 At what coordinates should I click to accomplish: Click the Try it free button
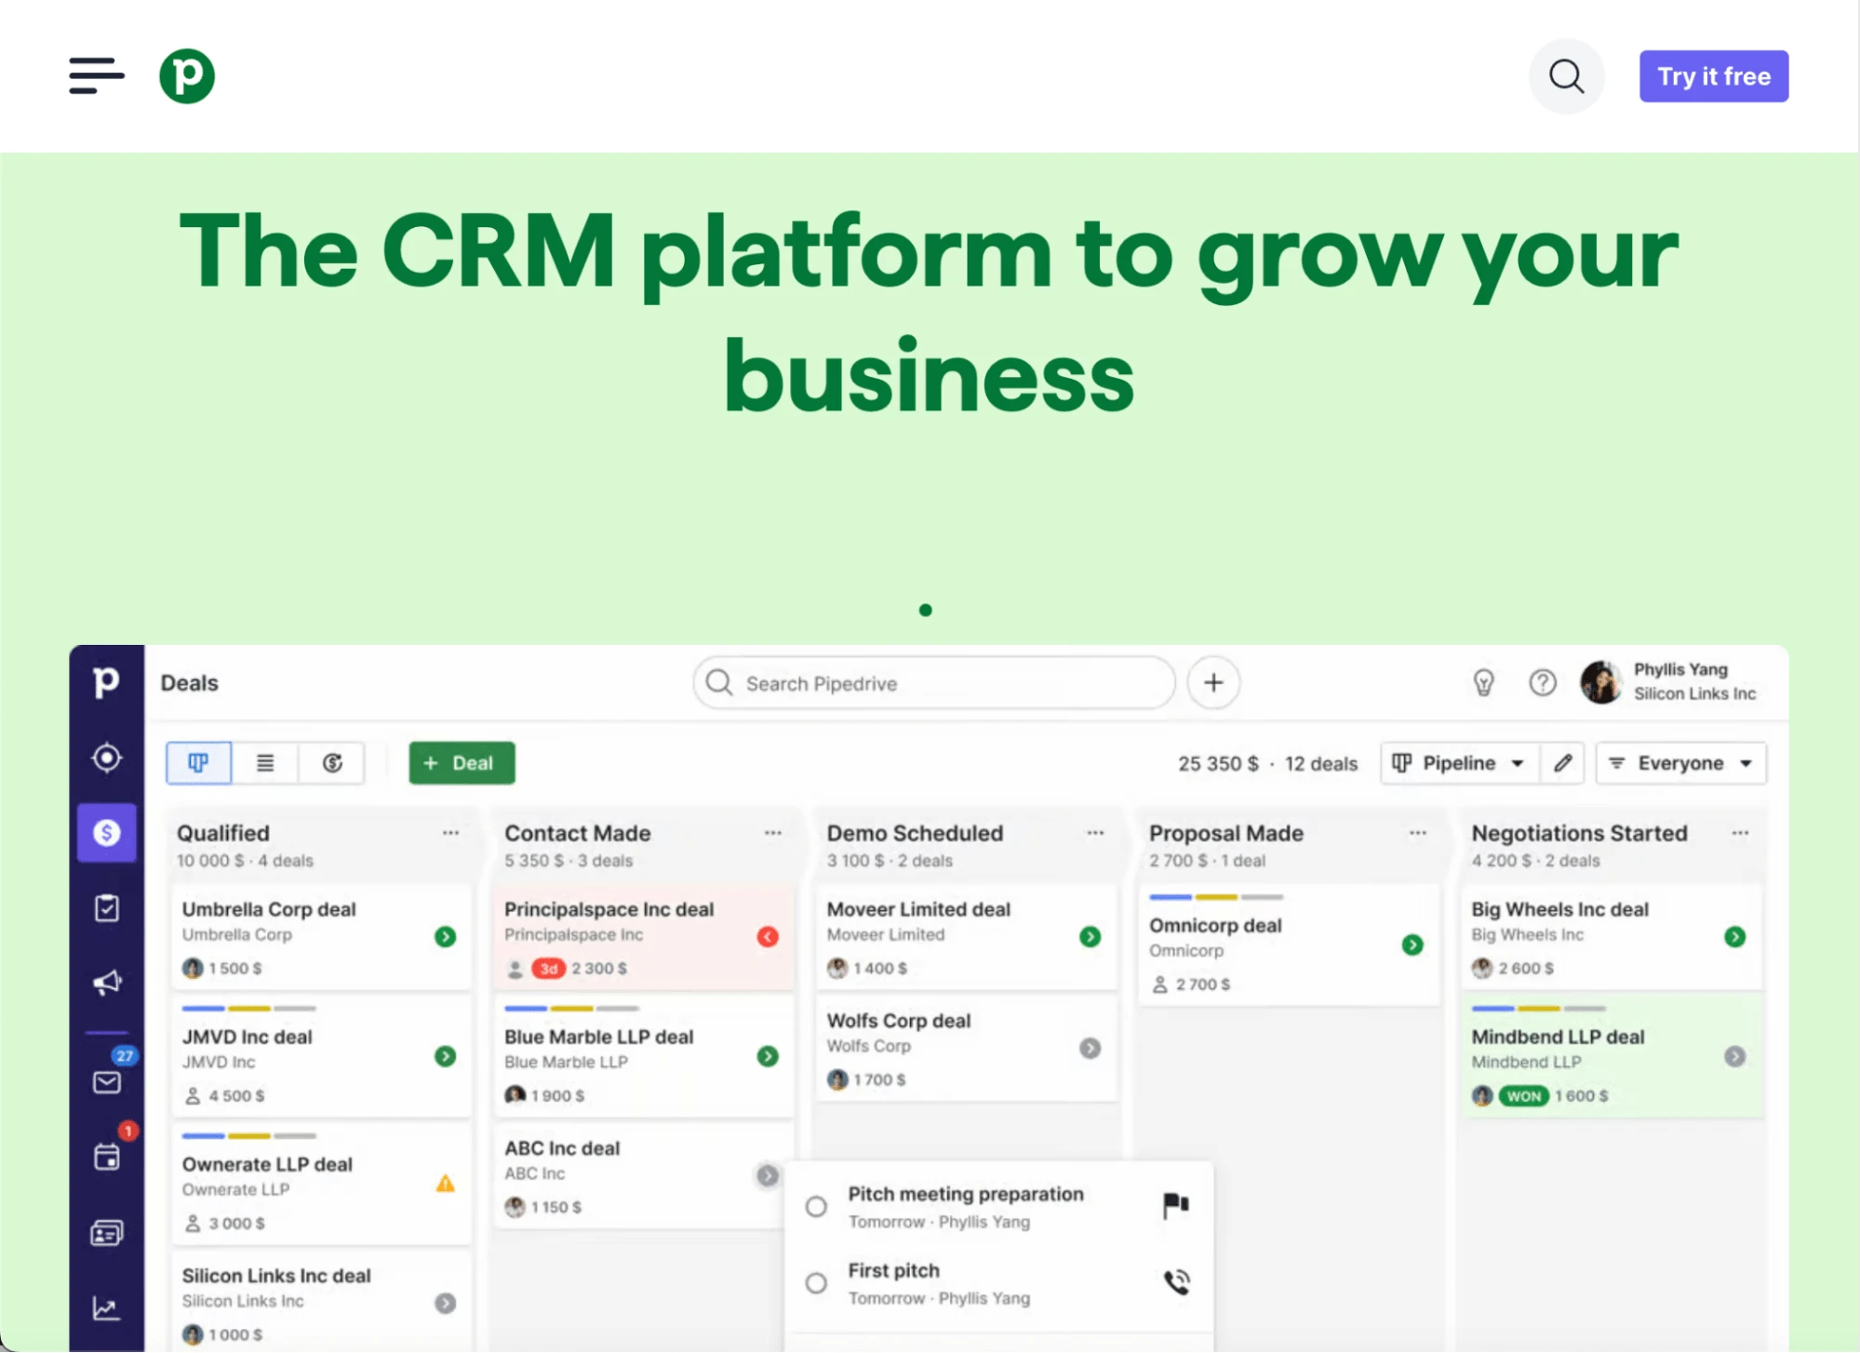(1714, 75)
